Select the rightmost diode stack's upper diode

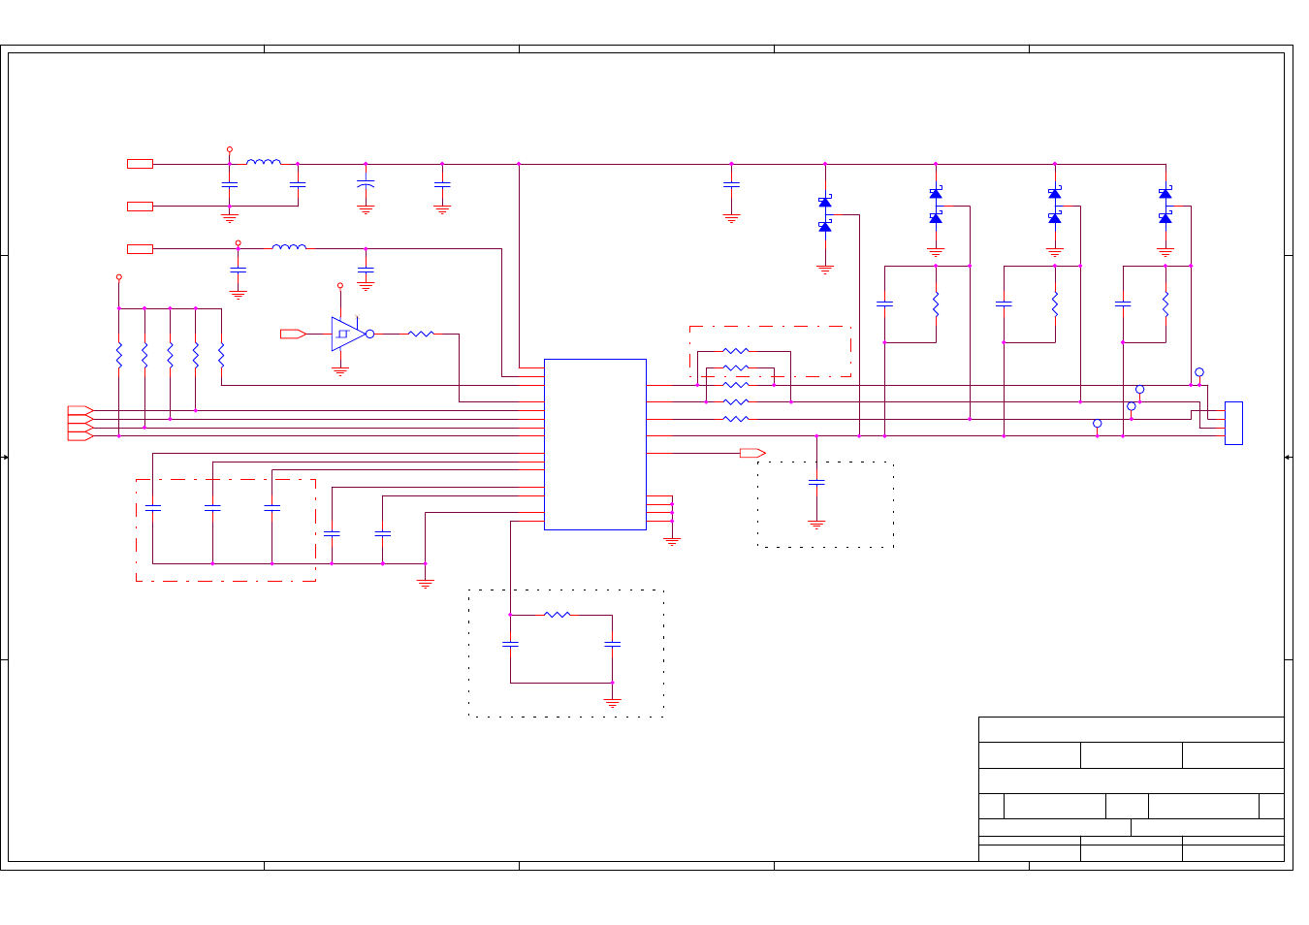coord(1165,193)
